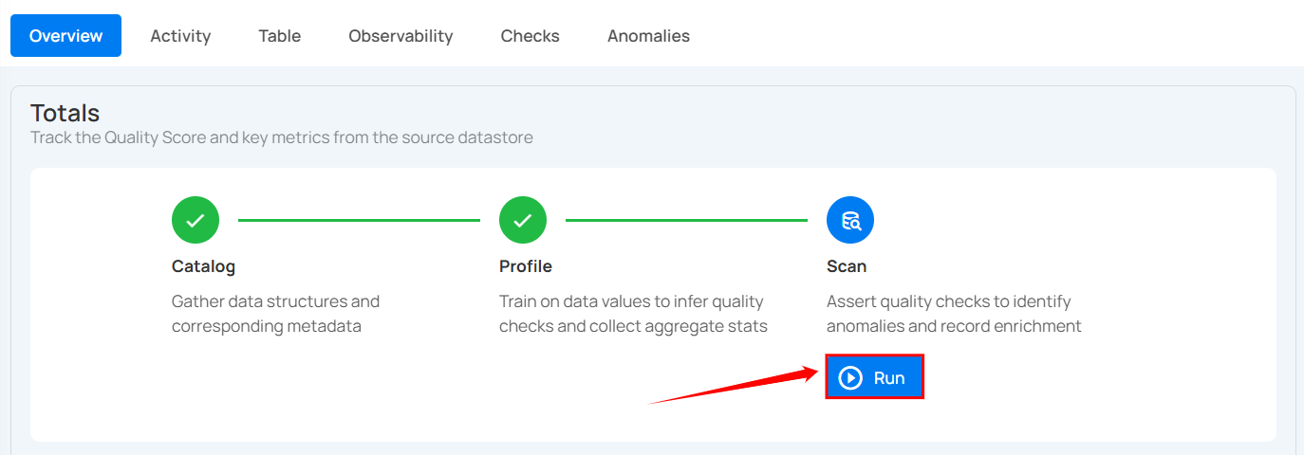Click the Totals section heading
The image size is (1304, 455).
pyautogui.click(x=65, y=114)
